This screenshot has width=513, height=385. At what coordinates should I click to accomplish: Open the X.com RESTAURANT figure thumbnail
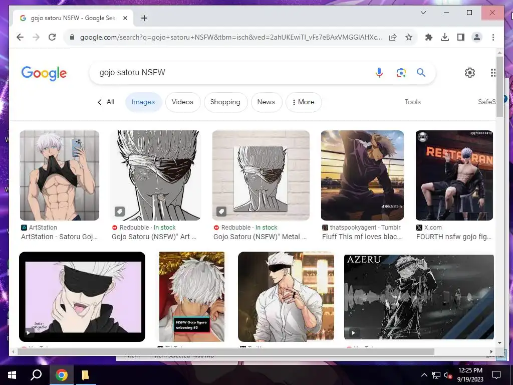(x=454, y=175)
